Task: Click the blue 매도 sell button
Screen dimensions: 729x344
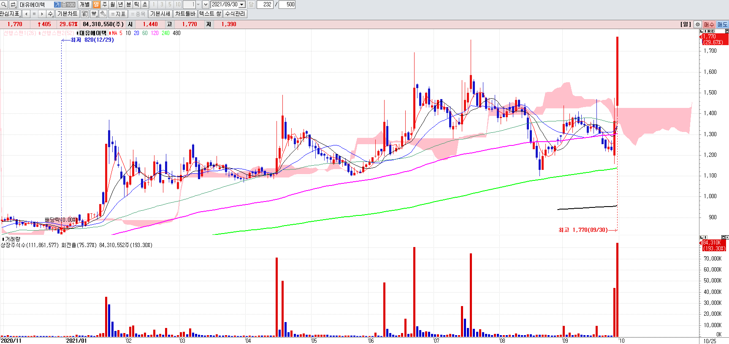Action: 722,24
